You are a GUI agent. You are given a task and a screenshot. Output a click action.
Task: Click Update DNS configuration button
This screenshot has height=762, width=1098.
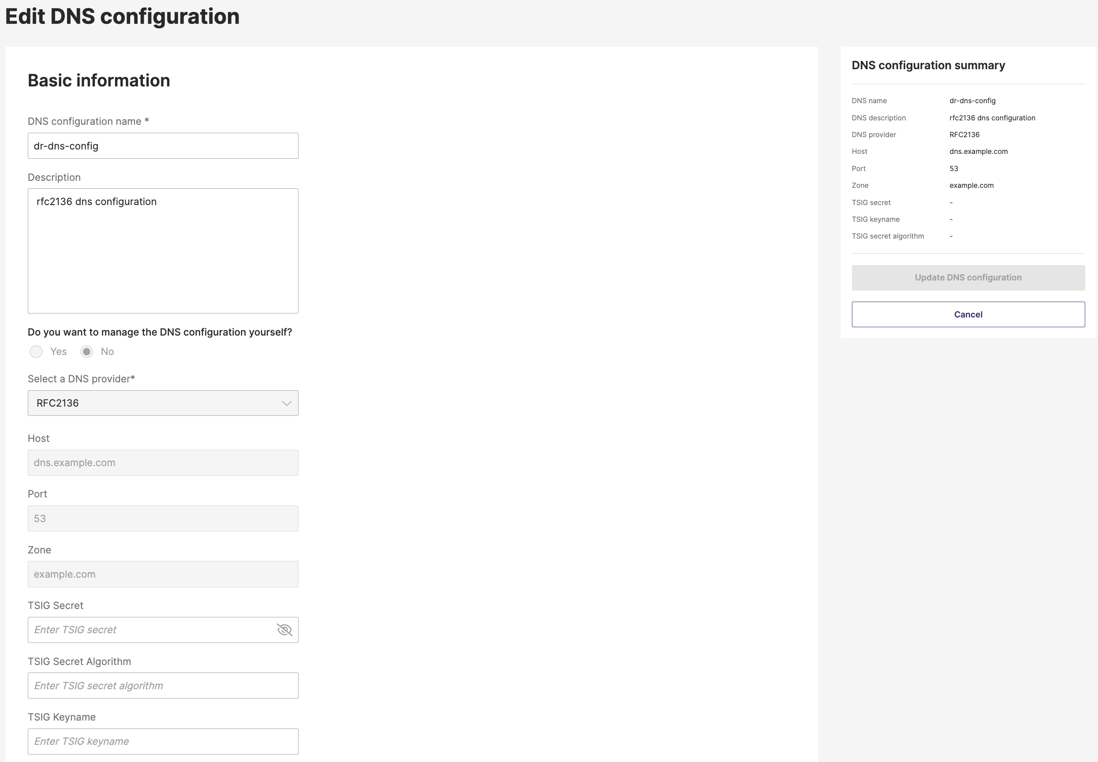(967, 278)
